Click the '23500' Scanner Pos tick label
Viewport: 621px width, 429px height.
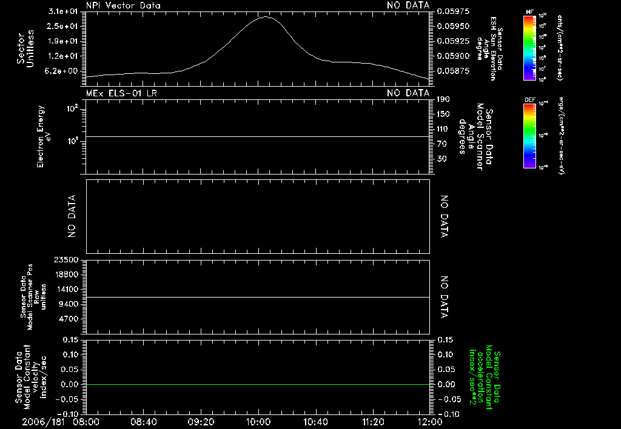(65, 260)
